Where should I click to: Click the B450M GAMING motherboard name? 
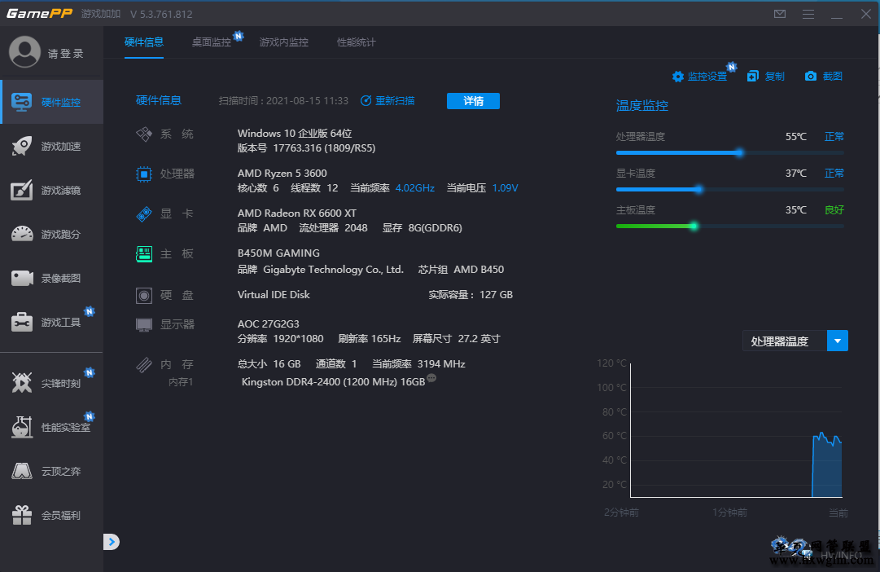[278, 253]
